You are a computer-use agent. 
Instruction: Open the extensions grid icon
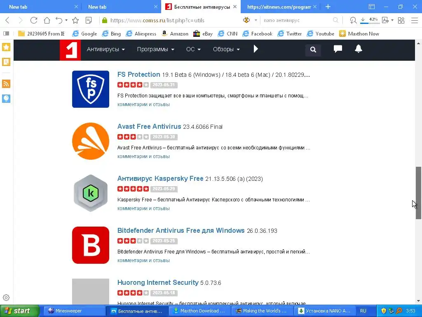401,20
